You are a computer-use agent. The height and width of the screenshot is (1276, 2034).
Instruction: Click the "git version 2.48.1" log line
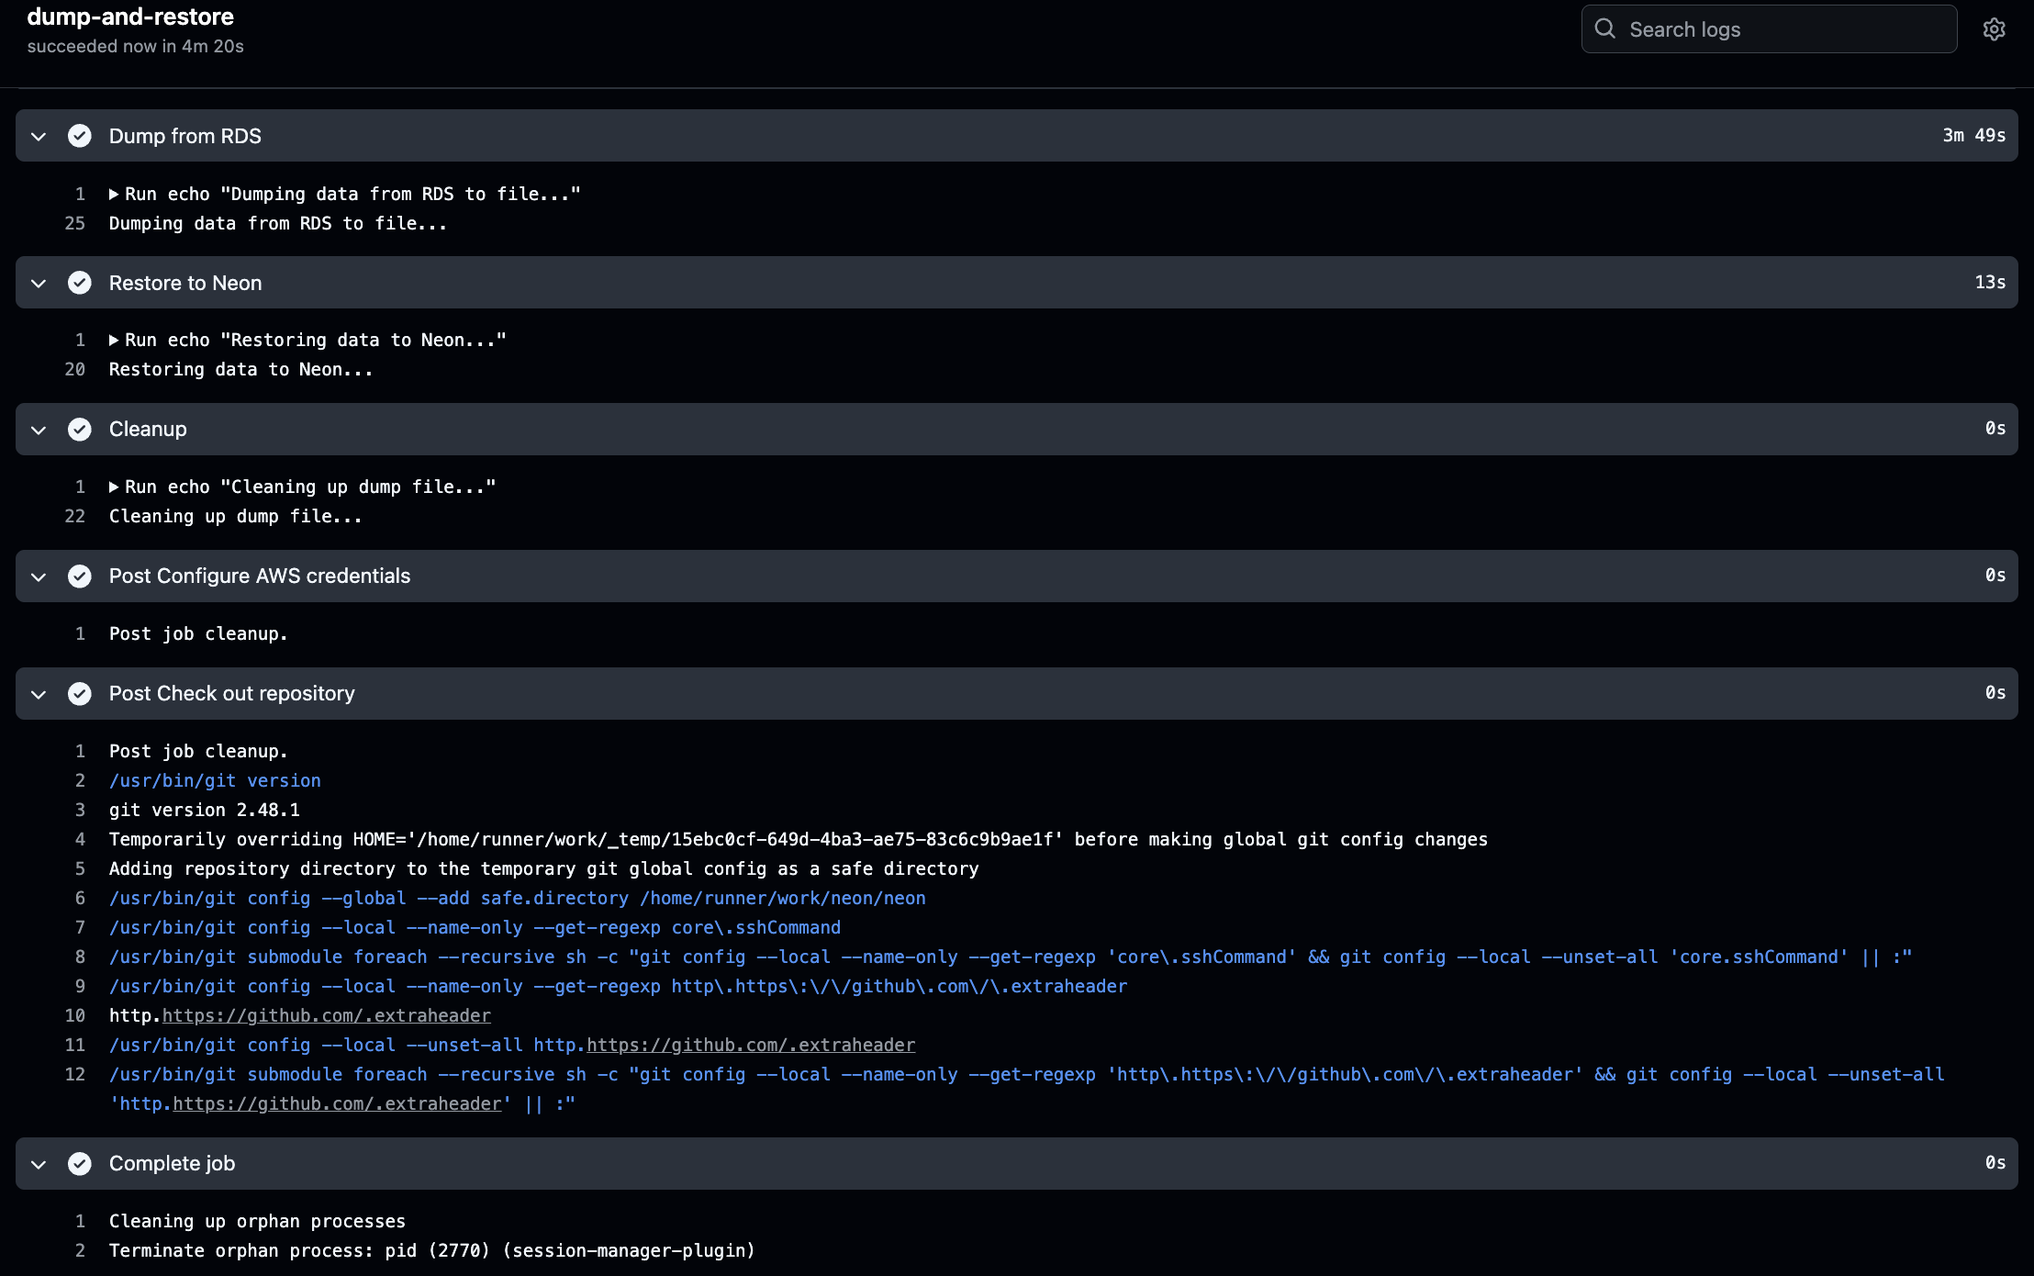204,810
